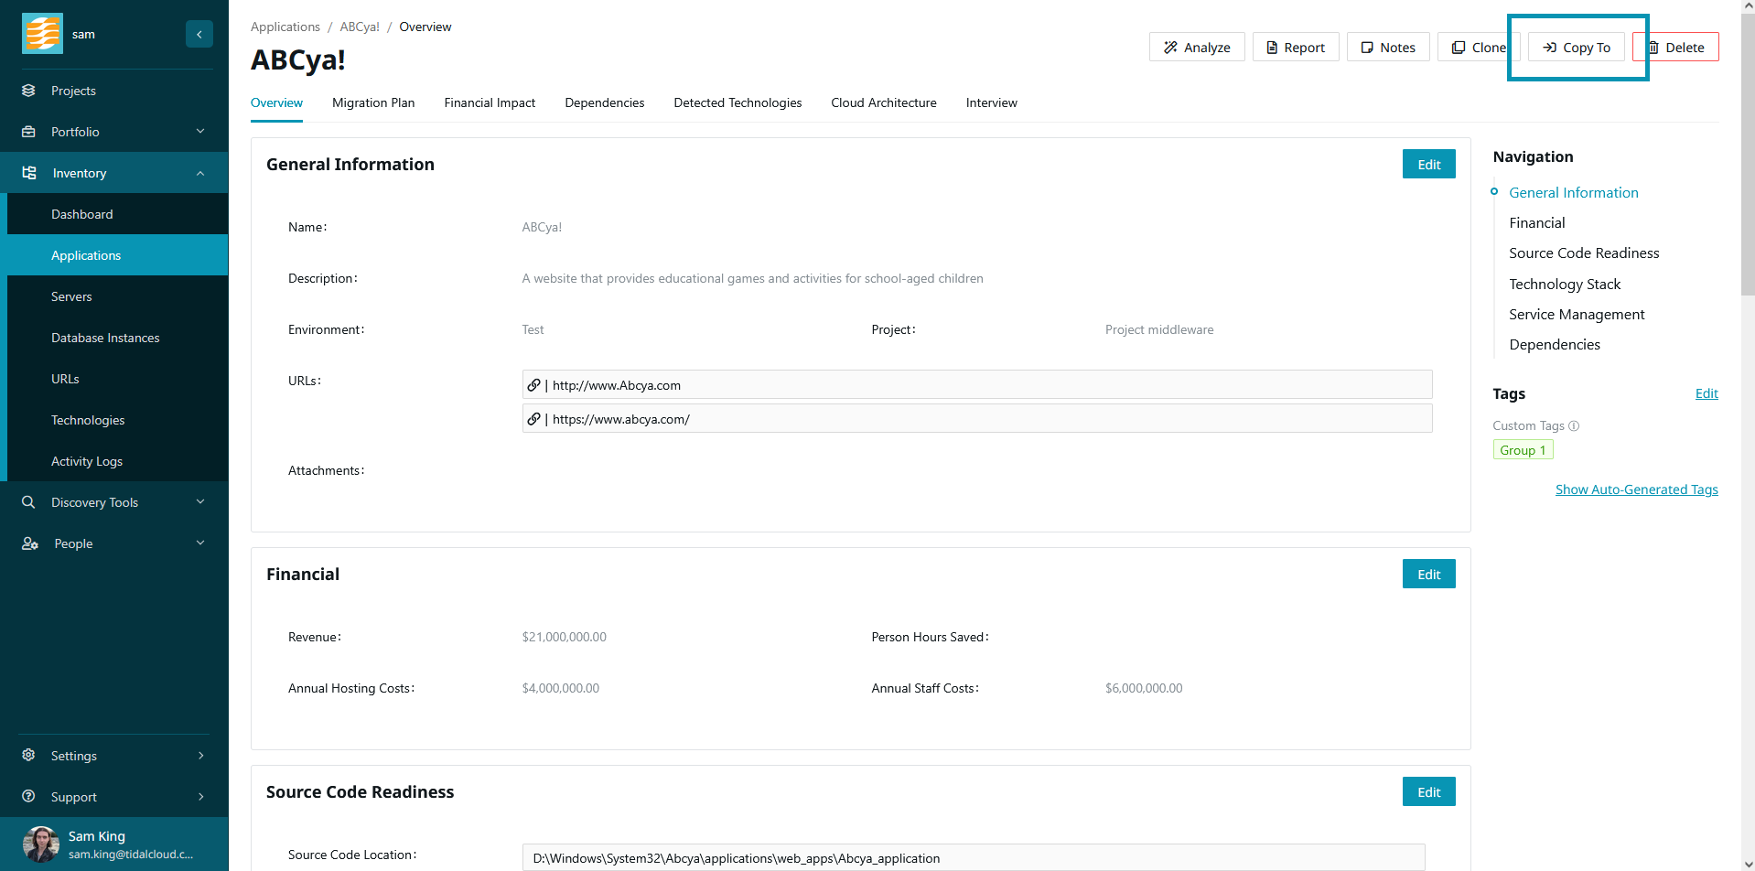Screen dimensions: 1755x871
Task: Delete the ABCya! application
Action: (1676, 48)
